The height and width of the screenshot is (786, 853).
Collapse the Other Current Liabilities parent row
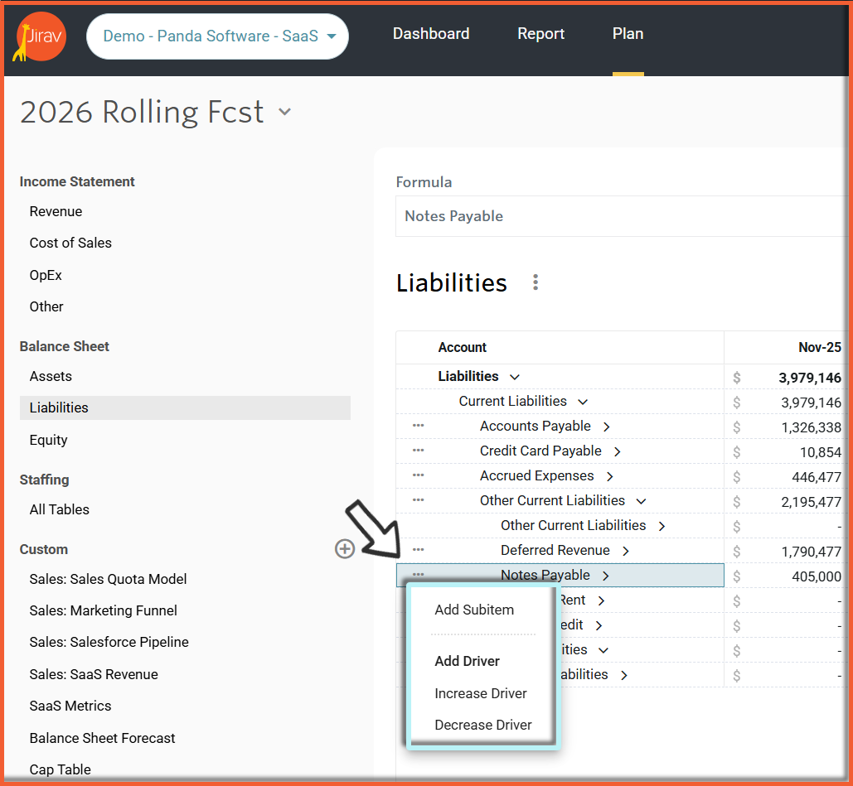pyautogui.click(x=641, y=501)
